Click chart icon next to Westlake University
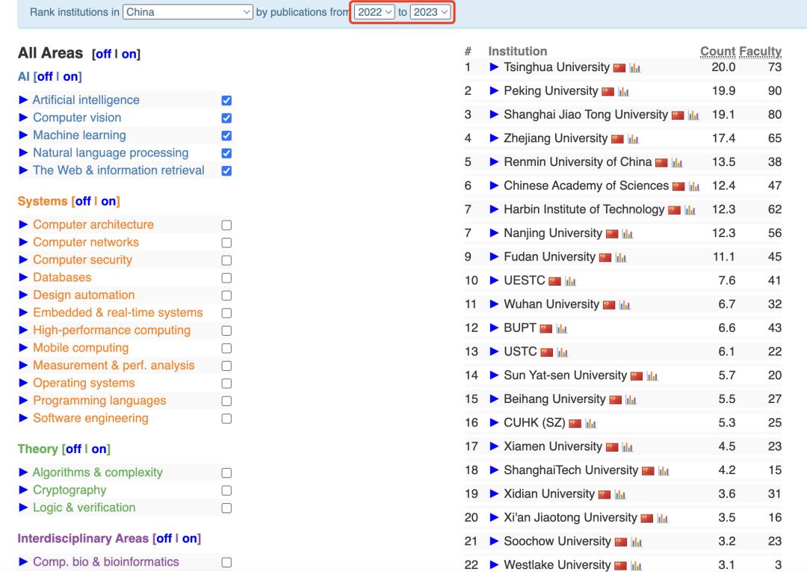This screenshot has height=572, width=807. [x=636, y=566]
